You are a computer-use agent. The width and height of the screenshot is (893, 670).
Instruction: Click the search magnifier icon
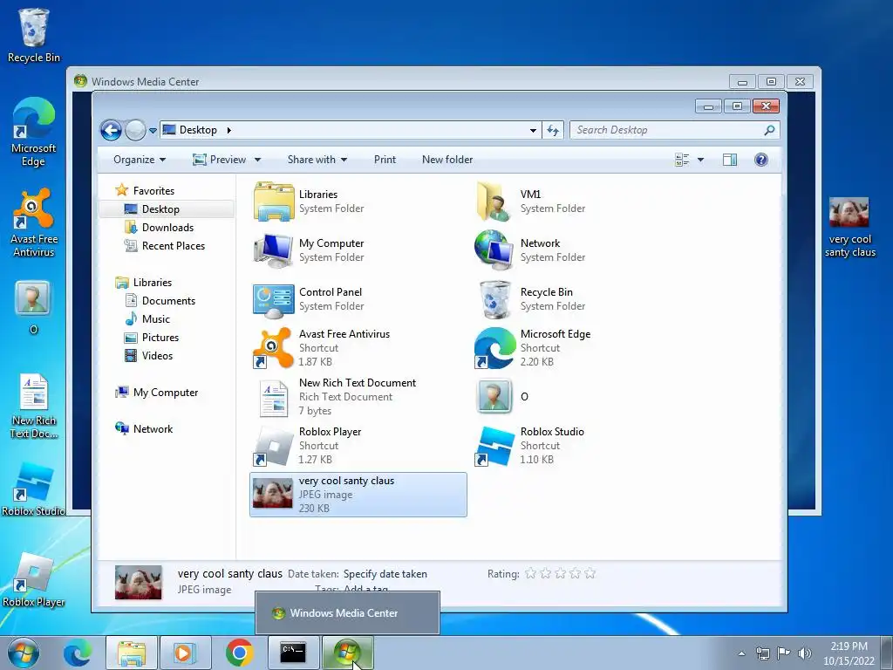769,130
